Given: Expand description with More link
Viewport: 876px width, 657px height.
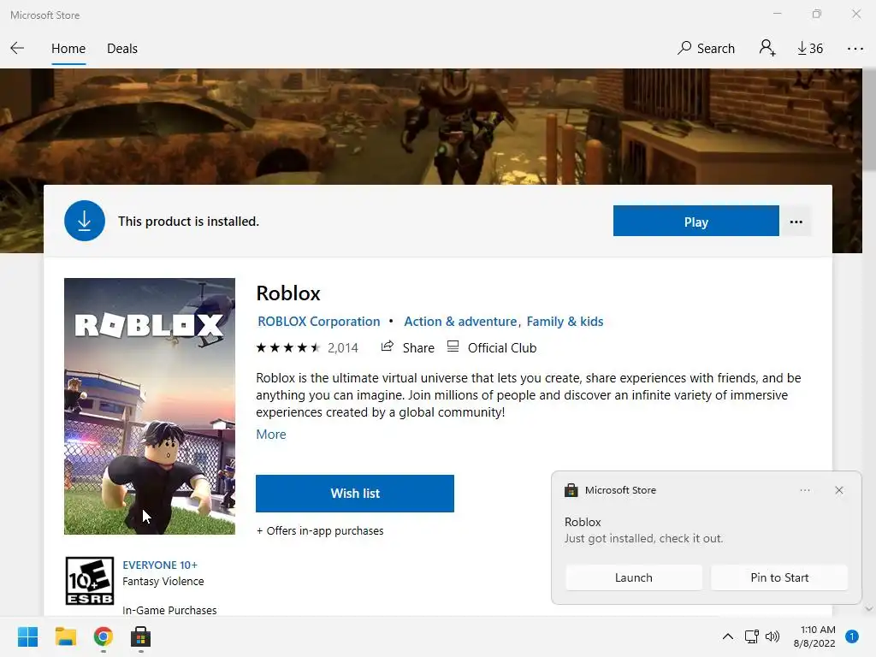Looking at the screenshot, I should point(271,434).
